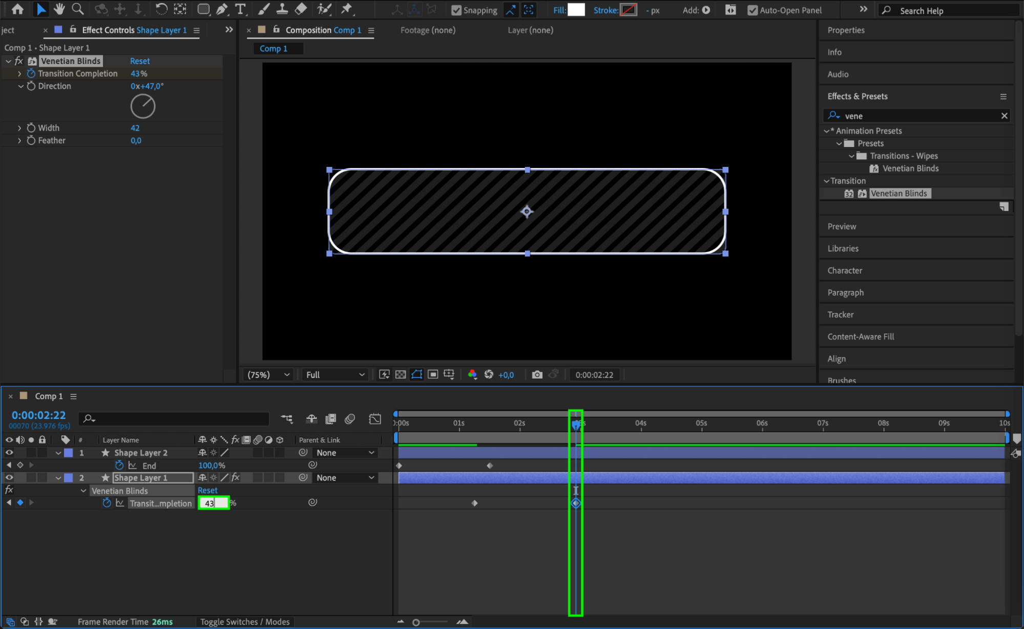The height and width of the screenshot is (629, 1024).
Task: Switch to the Footage (none) tab
Action: (x=427, y=30)
